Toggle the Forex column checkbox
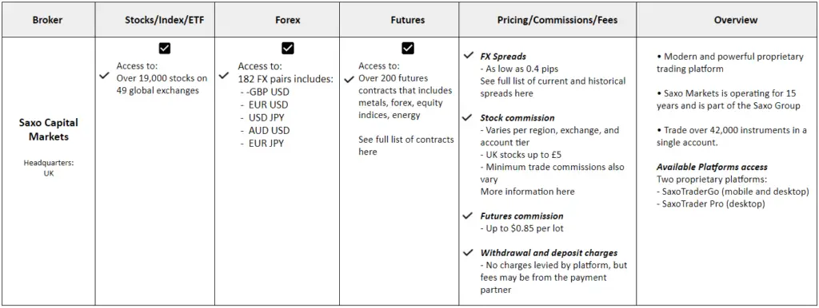This screenshot has width=819, height=308. click(288, 49)
